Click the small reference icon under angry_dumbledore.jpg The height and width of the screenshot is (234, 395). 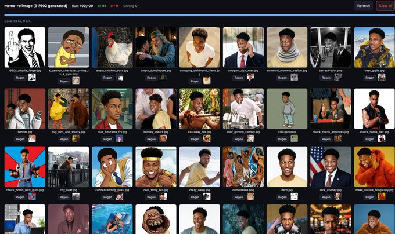pyautogui.click(x=163, y=78)
